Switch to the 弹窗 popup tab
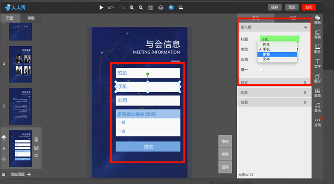Viewport: 334px width, 184px height. point(31,18)
